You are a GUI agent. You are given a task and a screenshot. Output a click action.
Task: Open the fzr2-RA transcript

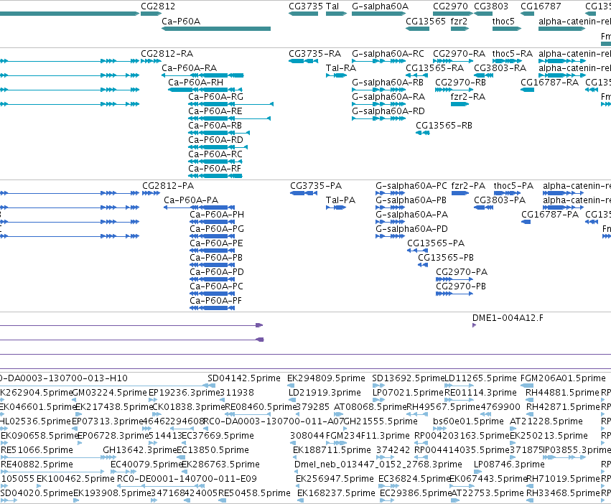460,104
